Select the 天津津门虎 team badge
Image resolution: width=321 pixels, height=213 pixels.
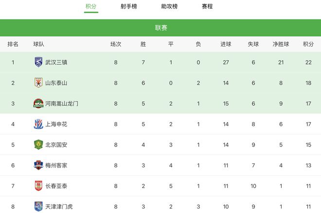tap(38, 206)
